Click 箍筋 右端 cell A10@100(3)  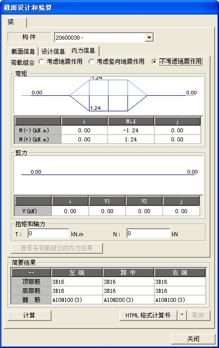coord(180,300)
